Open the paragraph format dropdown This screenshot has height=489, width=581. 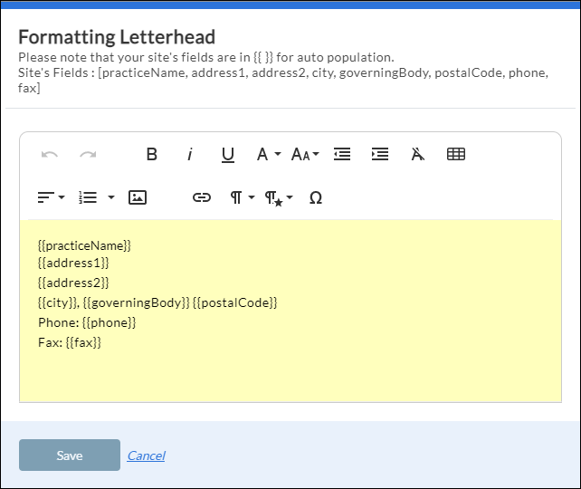240,197
